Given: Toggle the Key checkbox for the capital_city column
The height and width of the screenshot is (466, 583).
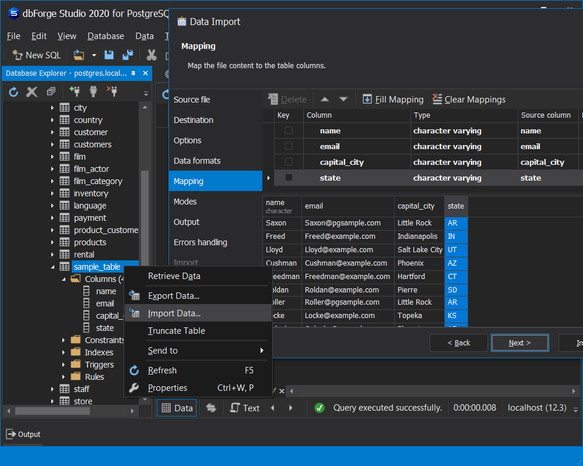Looking at the screenshot, I should pyautogui.click(x=289, y=162).
